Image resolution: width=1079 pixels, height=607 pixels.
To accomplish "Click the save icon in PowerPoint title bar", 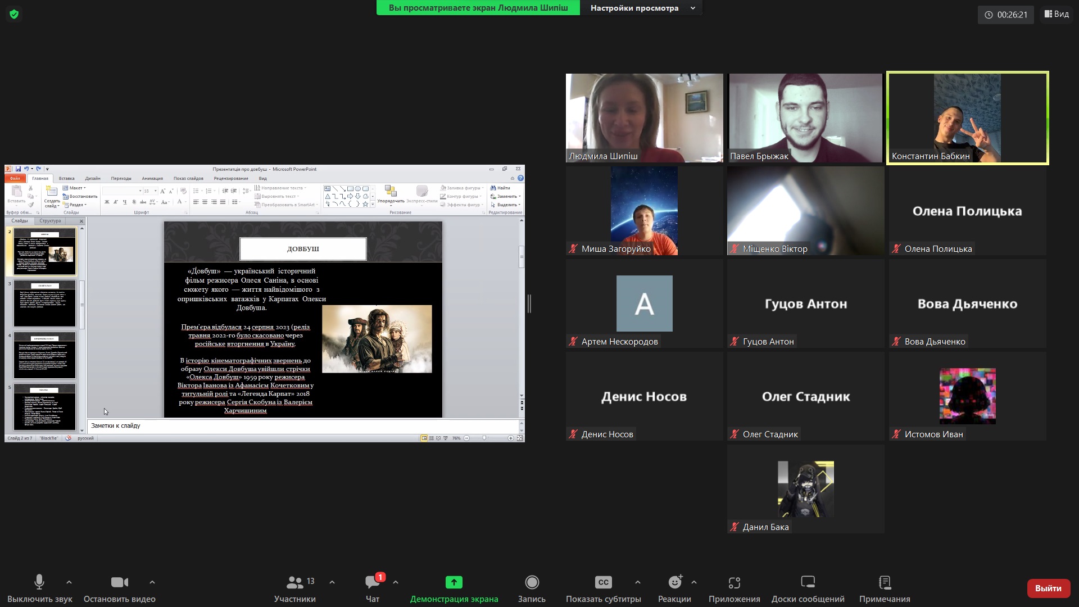I will tap(18, 169).
